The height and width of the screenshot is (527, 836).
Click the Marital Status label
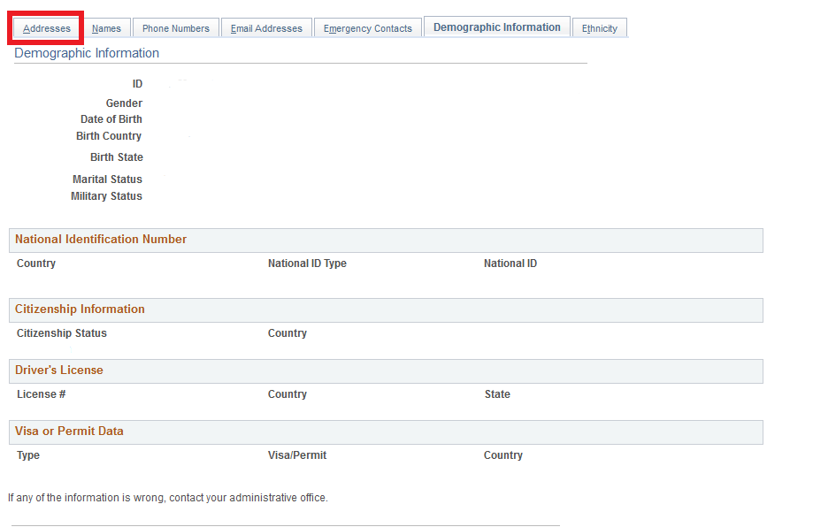[107, 179]
